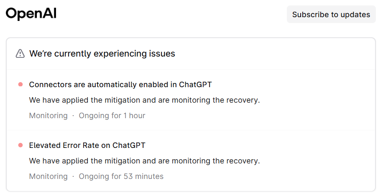Click red status dot beside Connectors incident
The image size is (383, 194).
pos(20,85)
